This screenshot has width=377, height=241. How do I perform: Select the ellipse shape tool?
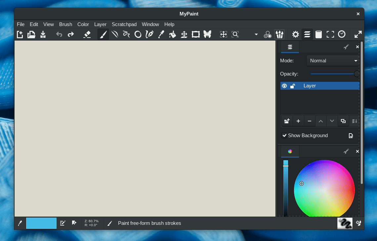point(138,34)
